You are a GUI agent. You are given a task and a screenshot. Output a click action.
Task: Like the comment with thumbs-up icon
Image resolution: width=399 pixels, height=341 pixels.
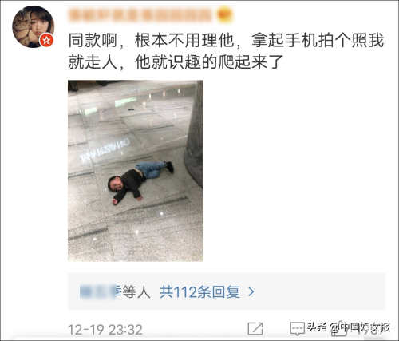[x=340, y=329]
